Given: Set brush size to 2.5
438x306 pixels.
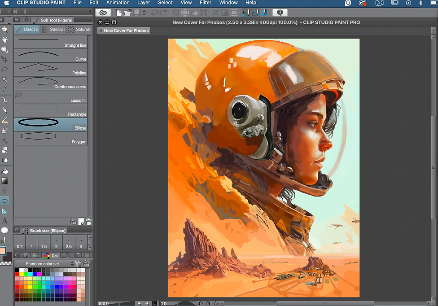Looking at the screenshot, I should [69, 242].
